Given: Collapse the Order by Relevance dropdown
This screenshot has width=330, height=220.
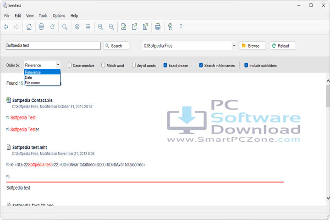Looking at the screenshot, I should click(x=58, y=65).
